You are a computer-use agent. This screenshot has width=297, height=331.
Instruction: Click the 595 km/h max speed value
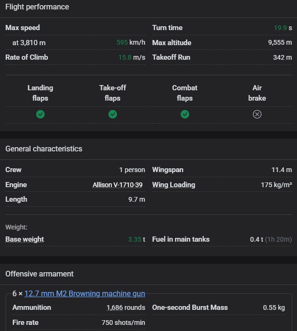pyautogui.click(x=131, y=43)
